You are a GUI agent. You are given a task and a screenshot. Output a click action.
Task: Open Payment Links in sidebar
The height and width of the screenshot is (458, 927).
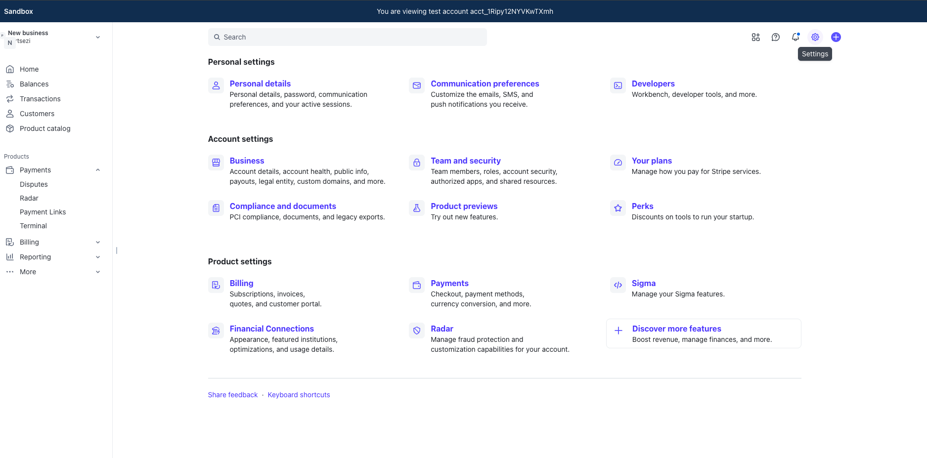pos(43,212)
